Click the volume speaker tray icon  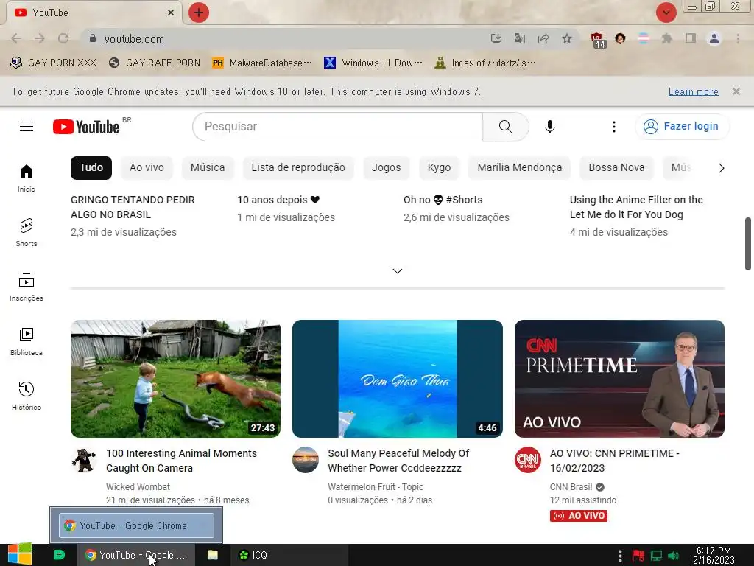click(673, 556)
